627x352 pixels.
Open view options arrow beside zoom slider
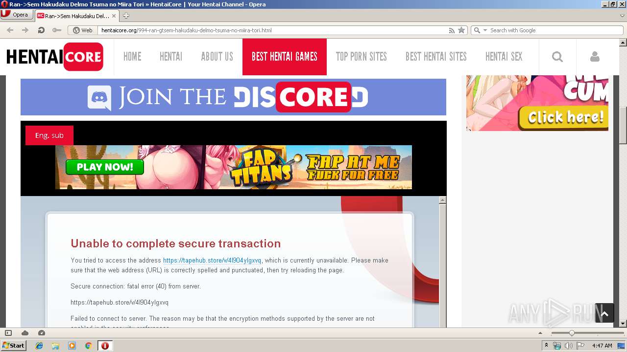coord(540,333)
